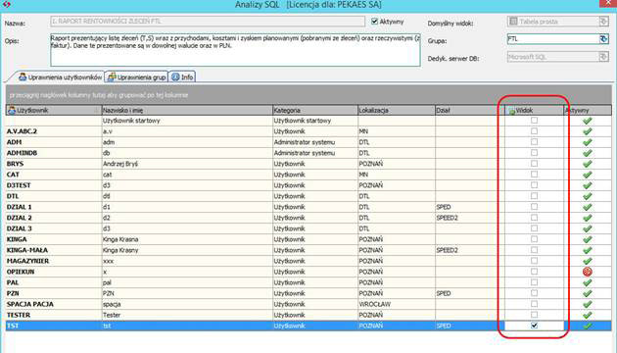Select the DTL user name cell
The width and height of the screenshot is (617, 353).
(x=54, y=196)
